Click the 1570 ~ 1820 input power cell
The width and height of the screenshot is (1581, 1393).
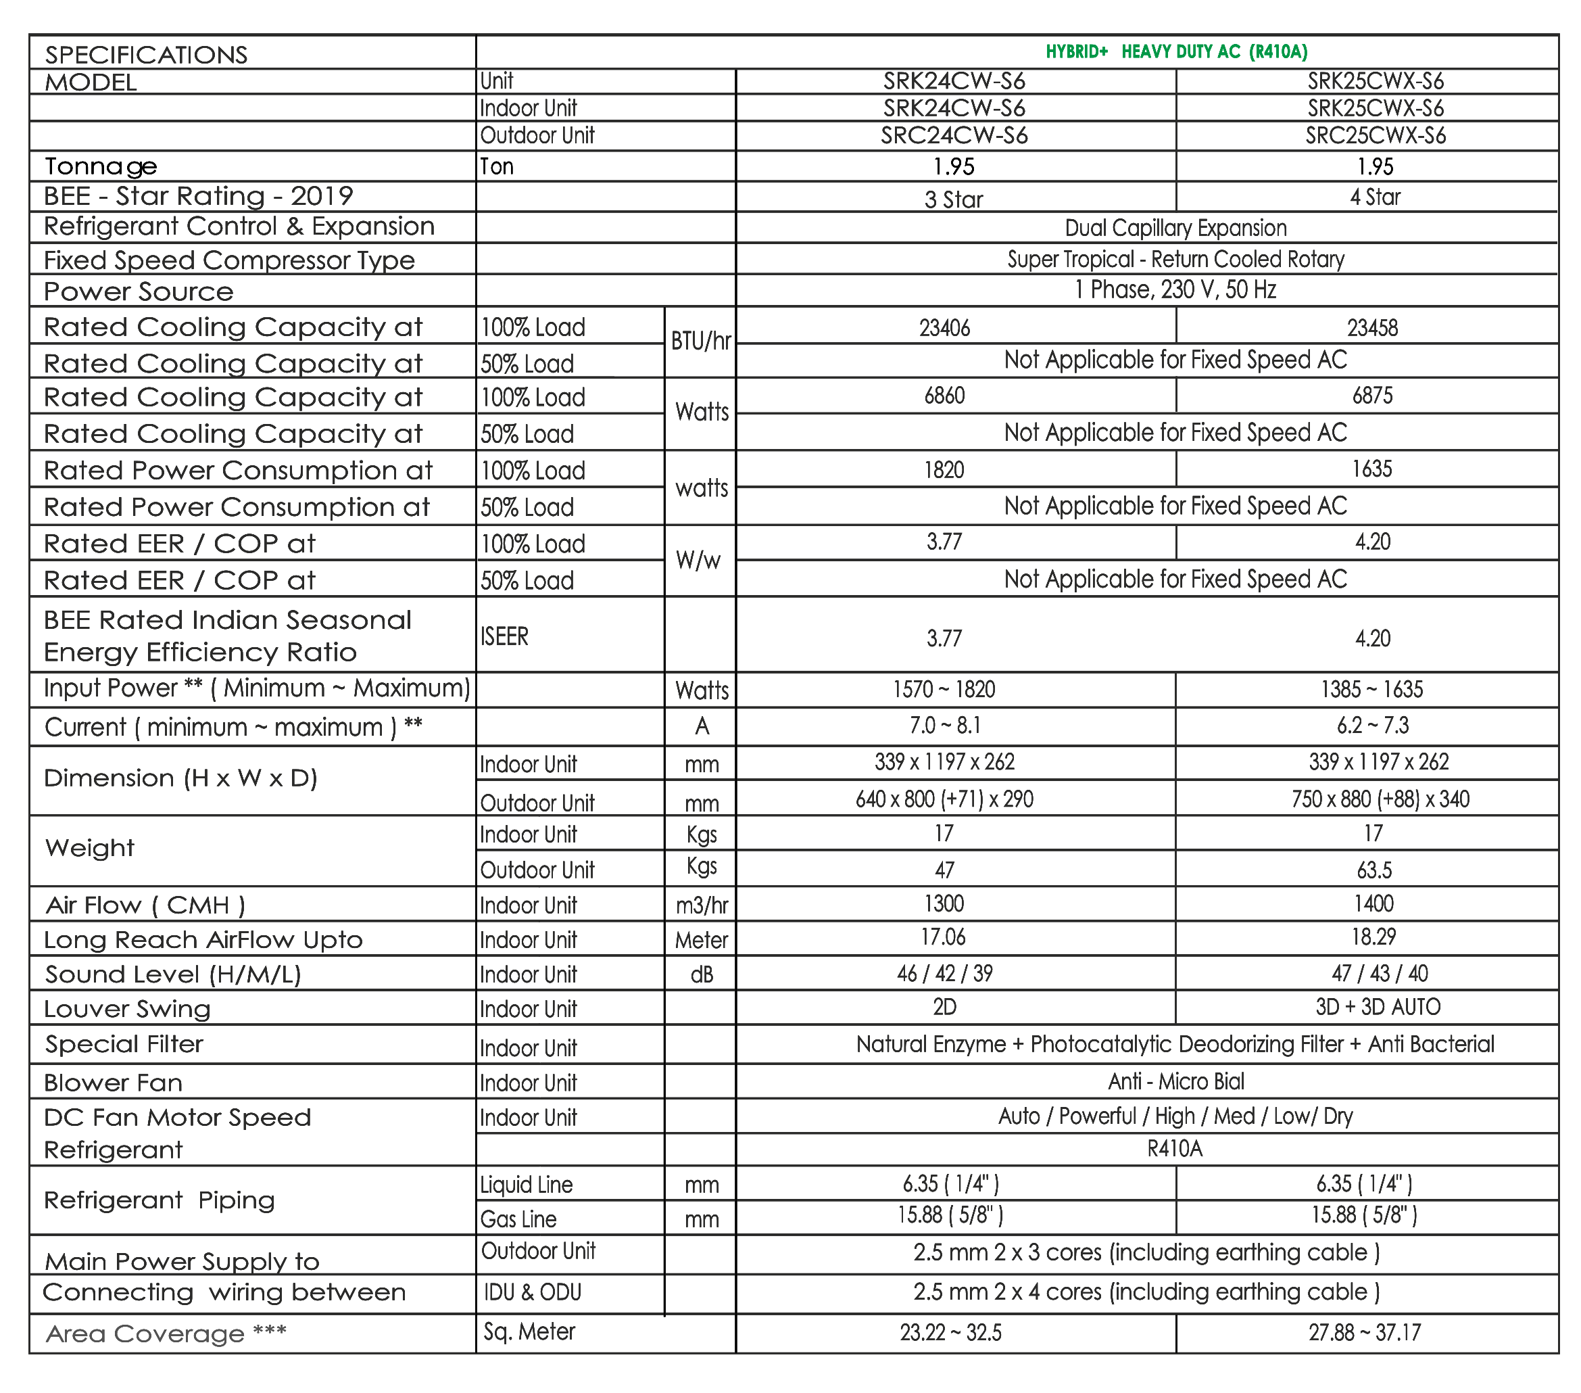(944, 690)
